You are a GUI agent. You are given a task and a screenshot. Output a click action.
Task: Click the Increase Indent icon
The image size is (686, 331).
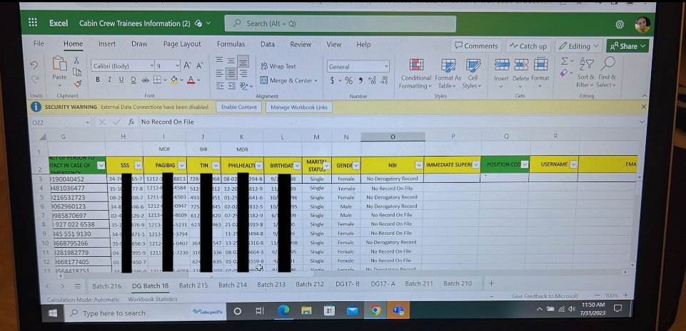(232, 86)
